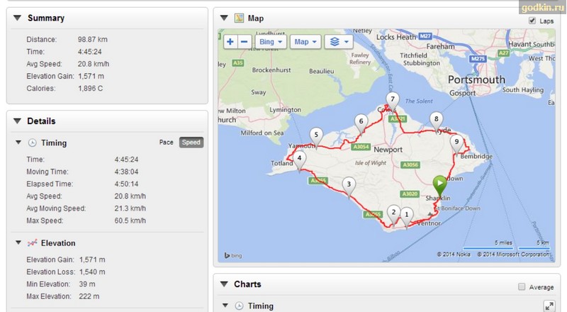Image resolution: width=567 pixels, height=312 pixels.
Task: Uncheck the Laps checkbox
Action: tap(532, 21)
